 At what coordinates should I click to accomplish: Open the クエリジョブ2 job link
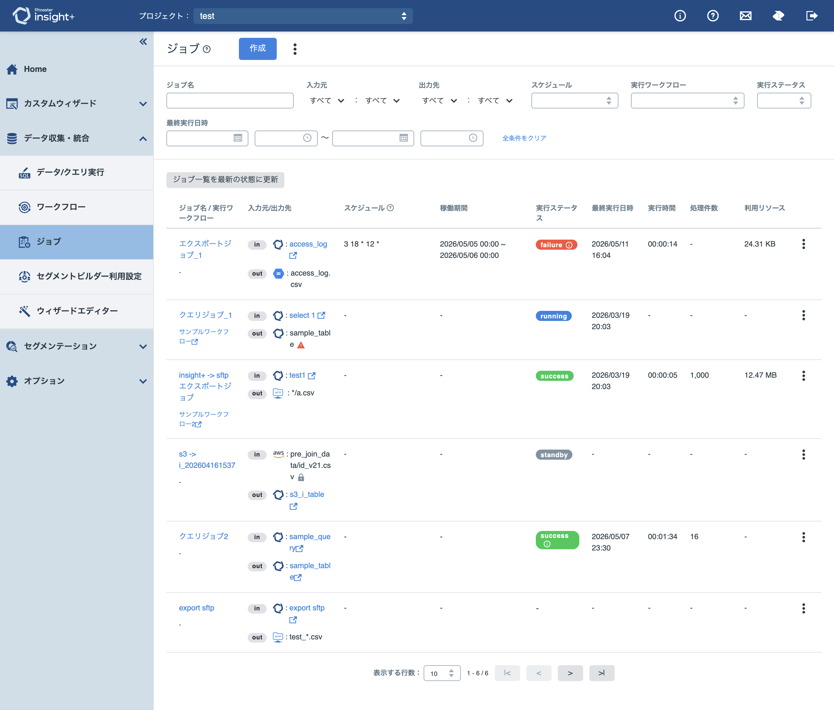204,536
